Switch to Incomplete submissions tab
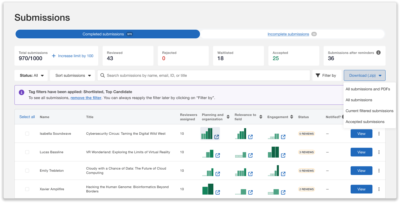The image size is (400, 203). click(x=288, y=34)
